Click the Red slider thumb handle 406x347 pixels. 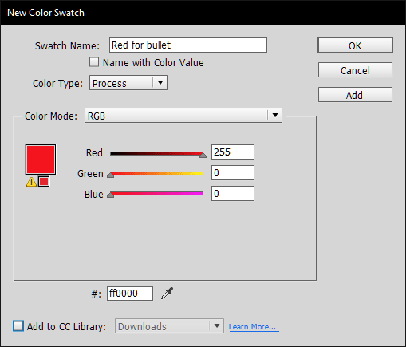[x=203, y=155]
